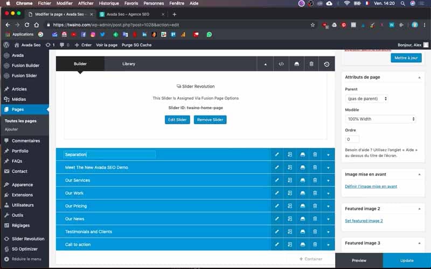Viewport: 431px width, 269px height.
Task: Open a new Chrome tab
Action: point(174,15)
